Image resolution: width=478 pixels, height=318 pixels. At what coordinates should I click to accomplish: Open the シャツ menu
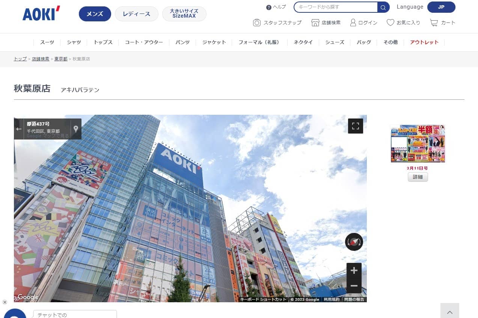click(74, 42)
